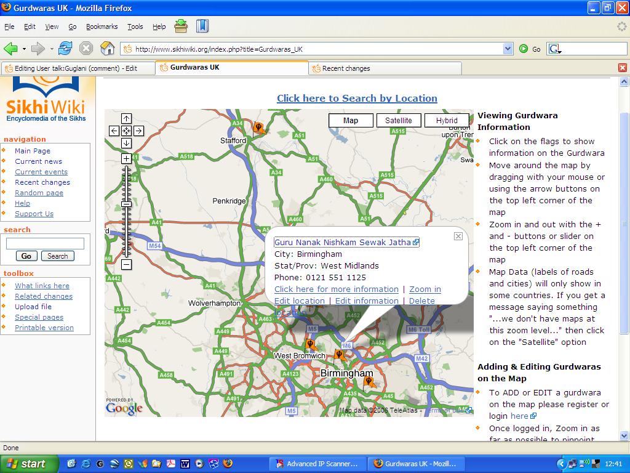Click the green Go arrow icon
The height and width of the screenshot is (473, 630).
pyautogui.click(x=523, y=49)
